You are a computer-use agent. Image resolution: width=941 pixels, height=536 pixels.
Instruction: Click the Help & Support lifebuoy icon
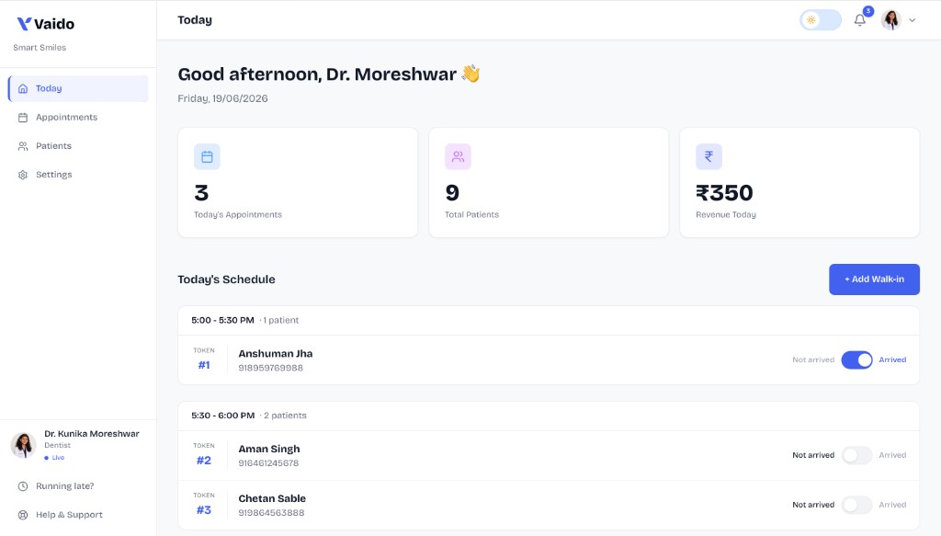23,515
